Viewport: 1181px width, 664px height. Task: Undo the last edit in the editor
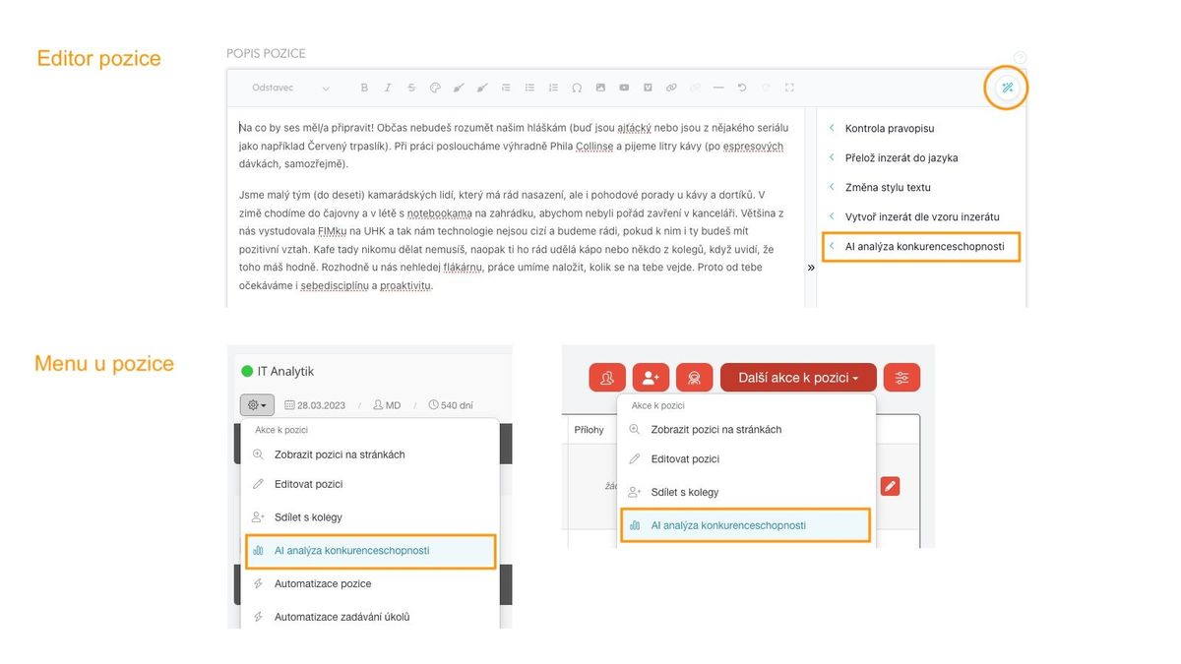[742, 88]
